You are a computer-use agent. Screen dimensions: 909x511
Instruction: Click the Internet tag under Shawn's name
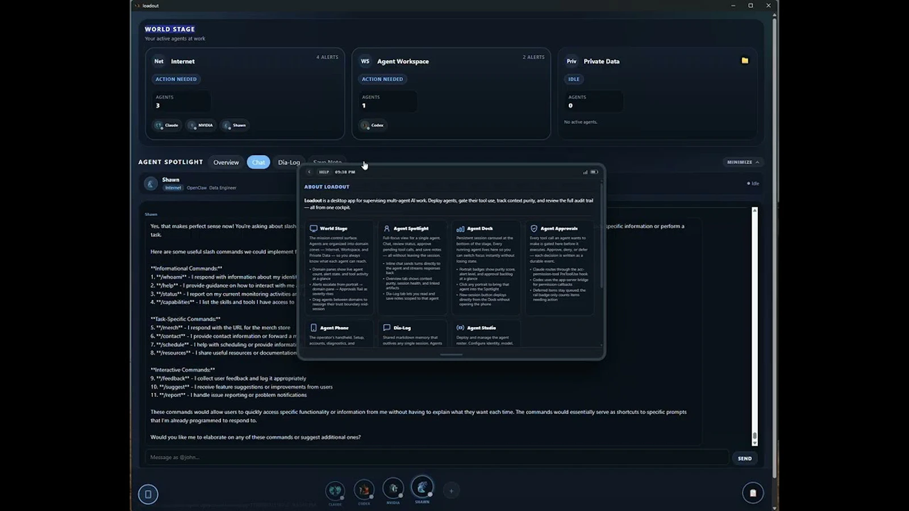[173, 188]
